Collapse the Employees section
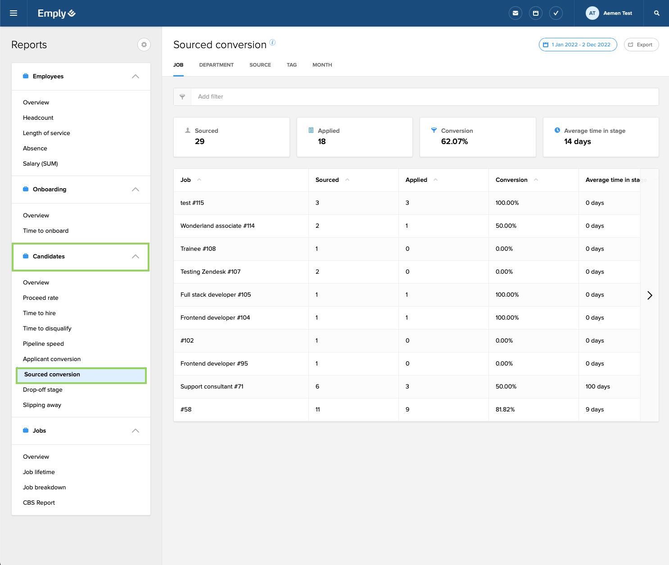The width and height of the screenshot is (669, 565). (x=136, y=77)
